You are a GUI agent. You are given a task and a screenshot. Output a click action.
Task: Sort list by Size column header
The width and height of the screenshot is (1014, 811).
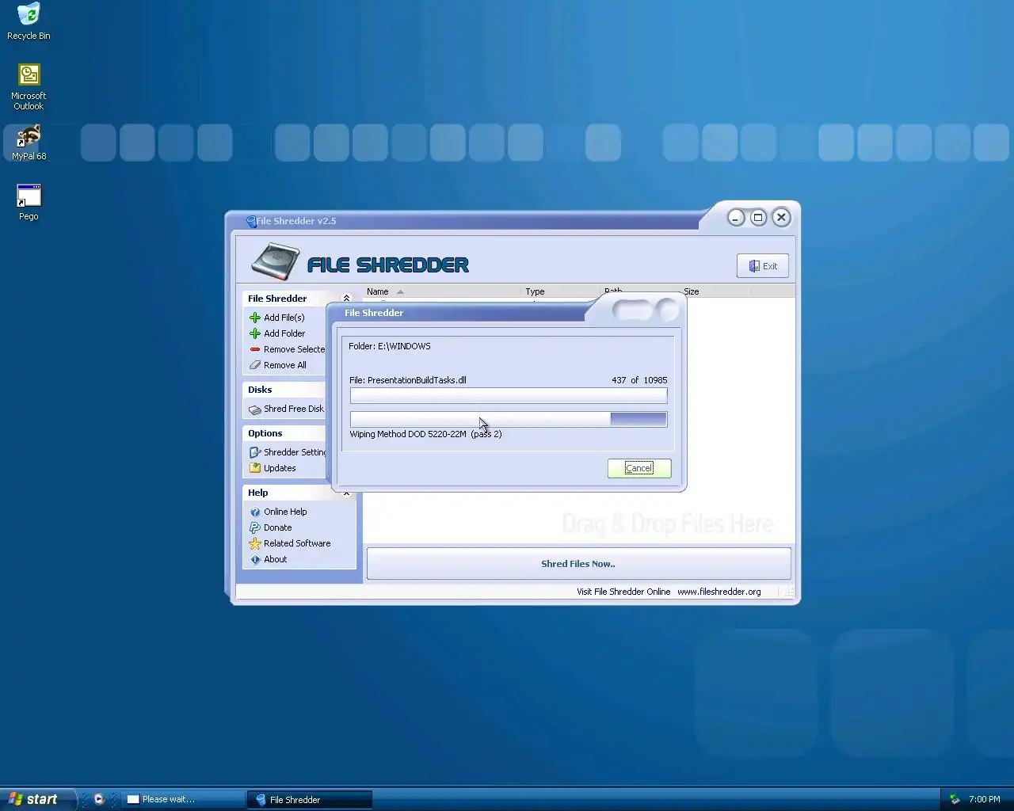point(715,291)
